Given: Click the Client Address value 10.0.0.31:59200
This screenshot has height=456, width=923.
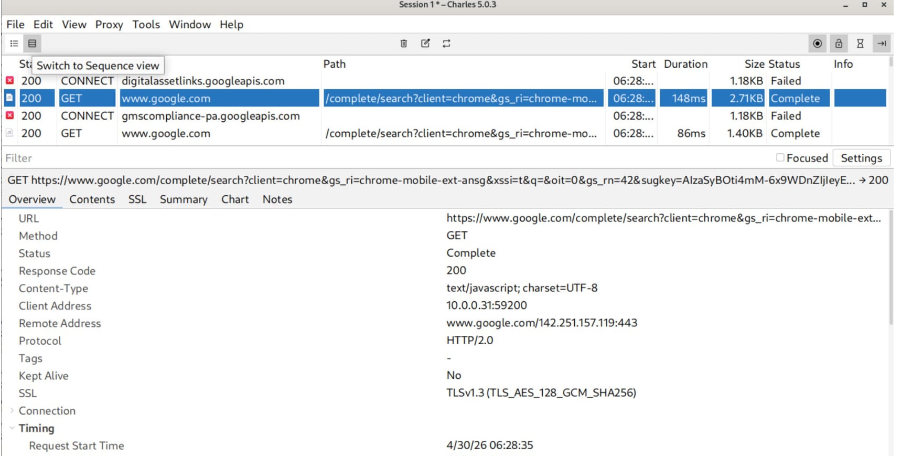Looking at the screenshot, I should point(487,305).
